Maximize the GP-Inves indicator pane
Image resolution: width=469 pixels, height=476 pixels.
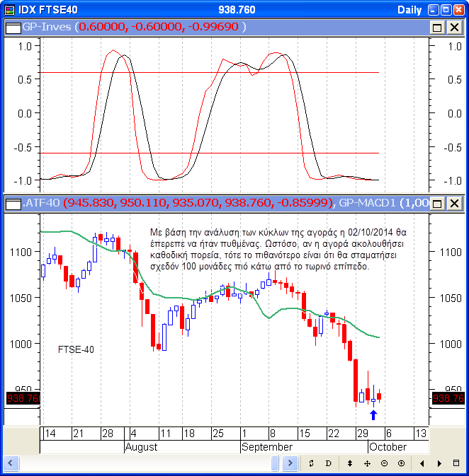coord(437,27)
